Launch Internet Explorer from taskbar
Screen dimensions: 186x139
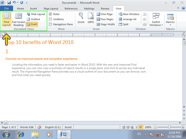coord(21,134)
